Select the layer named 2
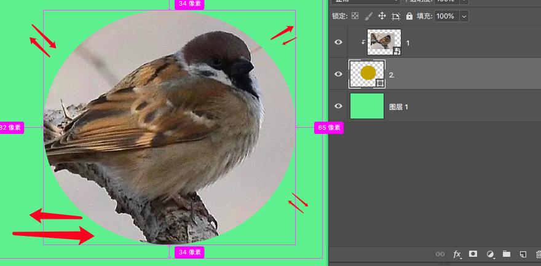The image size is (541, 266). [392, 75]
